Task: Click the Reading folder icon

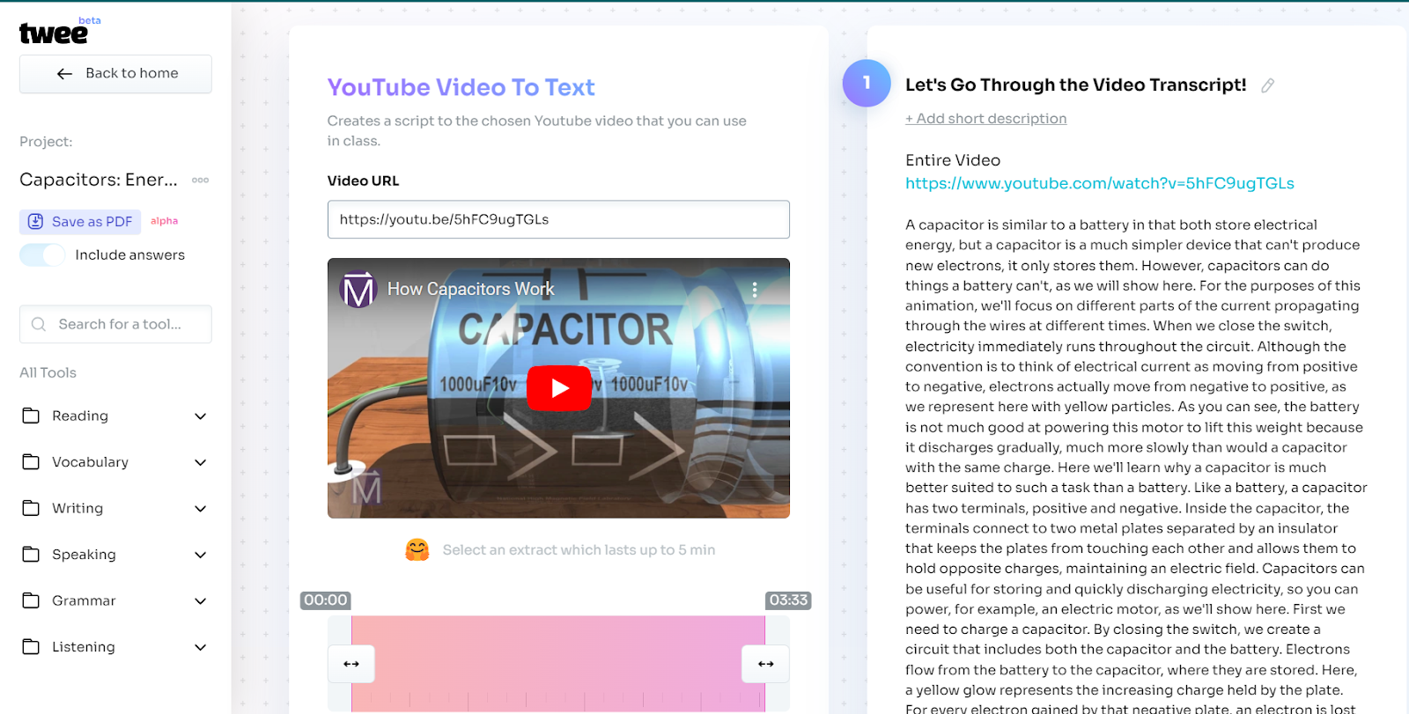Action: coord(31,416)
